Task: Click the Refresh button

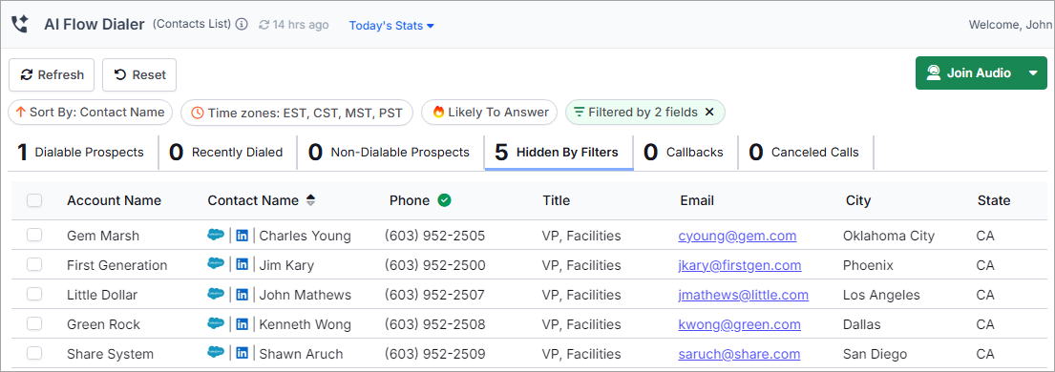Action: point(52,74)
